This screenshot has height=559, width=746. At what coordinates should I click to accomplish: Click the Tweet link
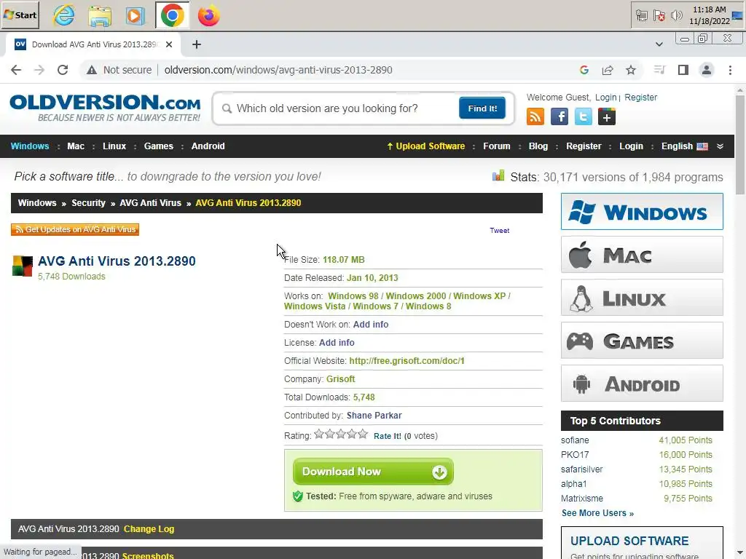click(x=500, y=231)
